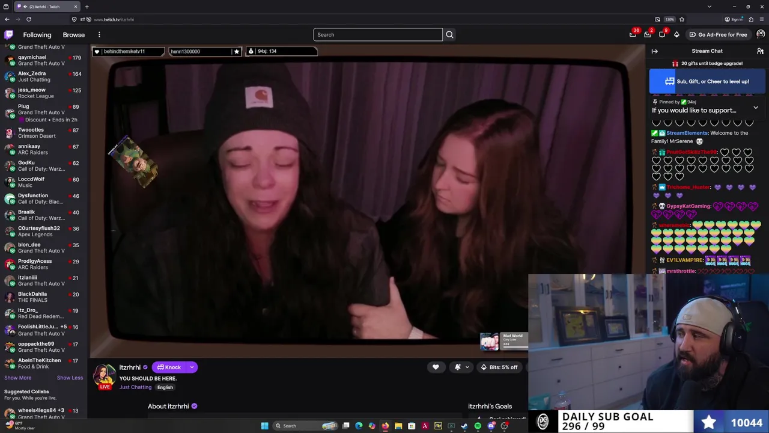Open LoccdWolf channel in sidebar
The height and width of the screenshot is (433, 769).
[42, 182]
